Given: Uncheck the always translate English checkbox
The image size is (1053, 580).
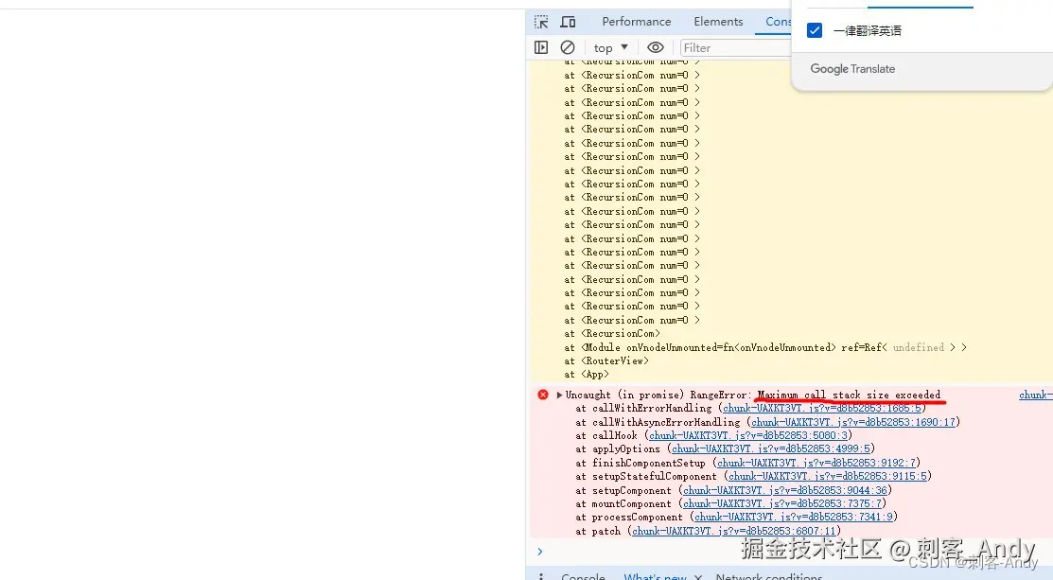Looking at the screenshot, I should coord(815,31).
